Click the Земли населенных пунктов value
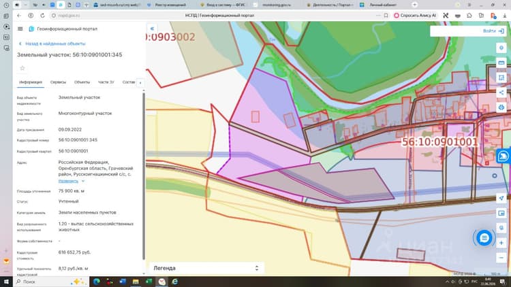Screen dimensions: 511x287 coord(87,212)
